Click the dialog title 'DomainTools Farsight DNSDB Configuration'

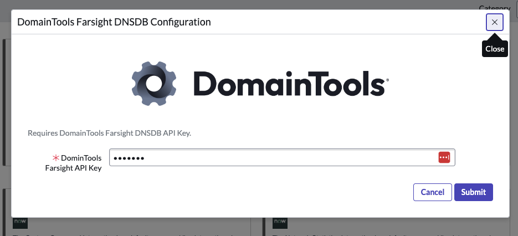[x=114, y=22]
